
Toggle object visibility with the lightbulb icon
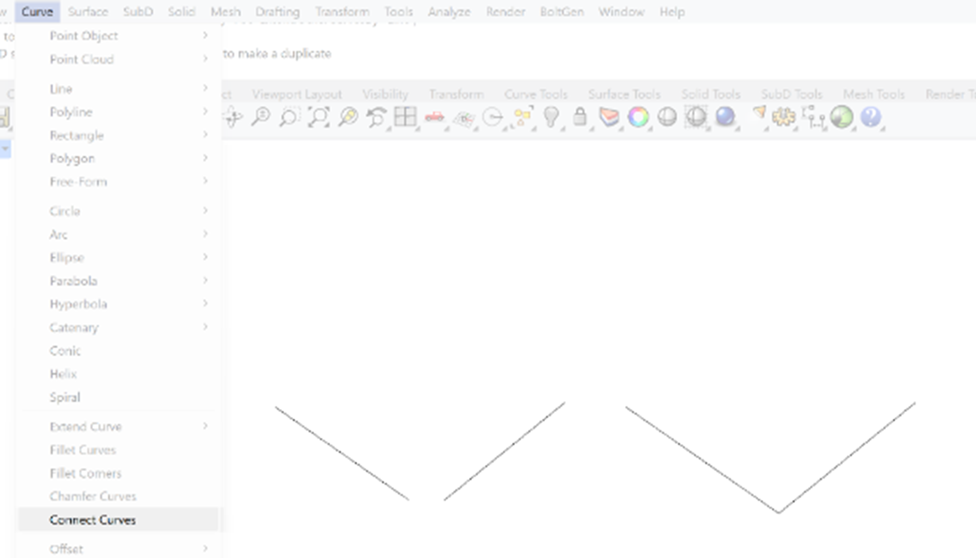[x=551, y=117]
